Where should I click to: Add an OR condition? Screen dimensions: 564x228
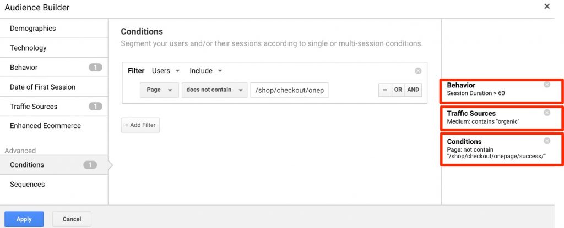pos(398,90)
